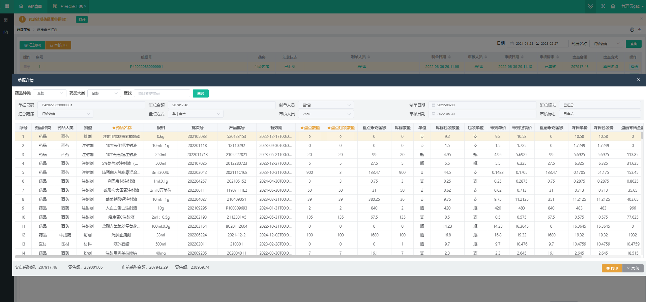Open the 药品大类 dropdown
The image size is (646, 302).
104,93
